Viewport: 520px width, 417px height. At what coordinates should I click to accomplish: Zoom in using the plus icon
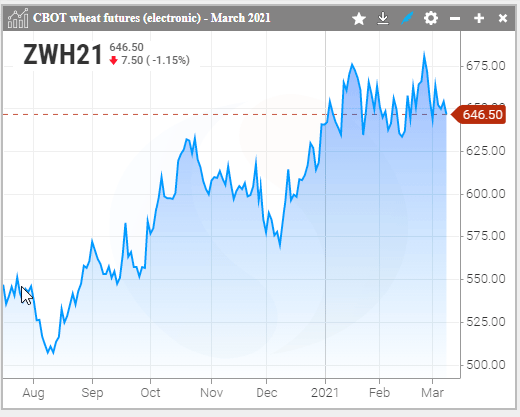(479, 18)
